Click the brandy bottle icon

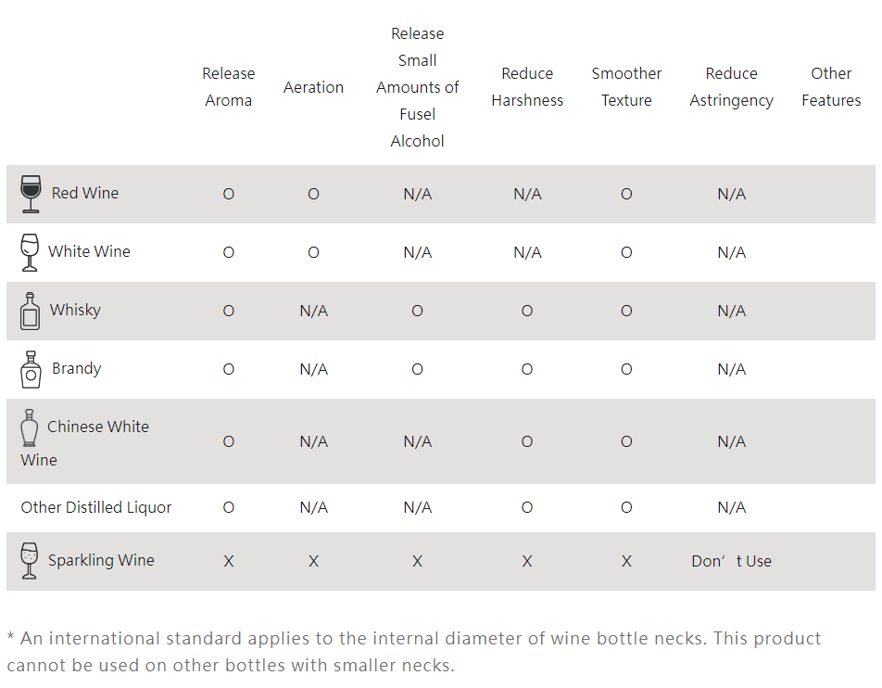[x=31, y=370]
